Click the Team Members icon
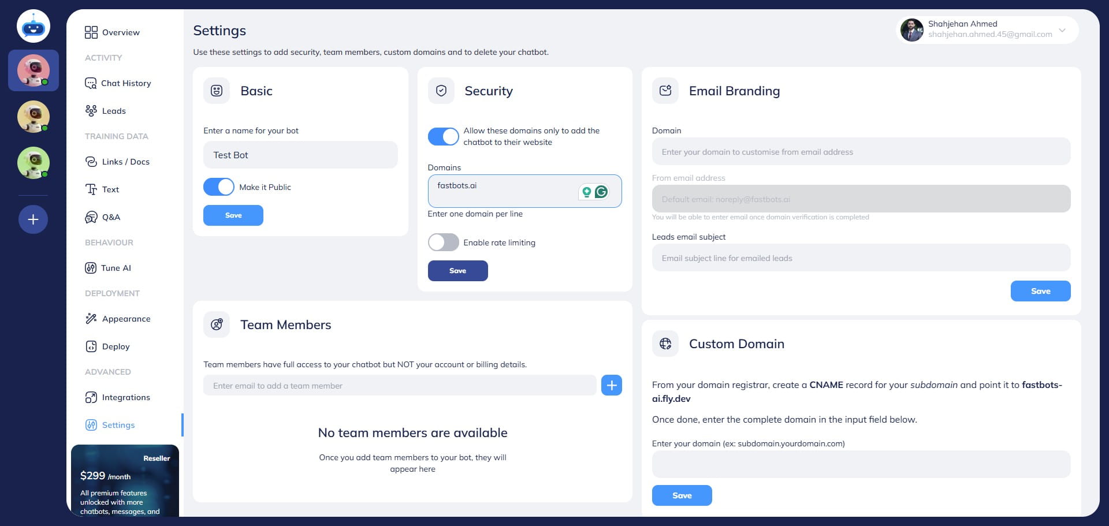Screen dimensions: 1109x526 click(x=217, y=324)
